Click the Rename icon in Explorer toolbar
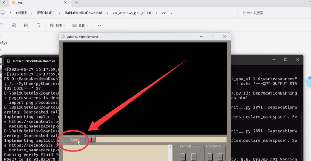 (14, 25)
